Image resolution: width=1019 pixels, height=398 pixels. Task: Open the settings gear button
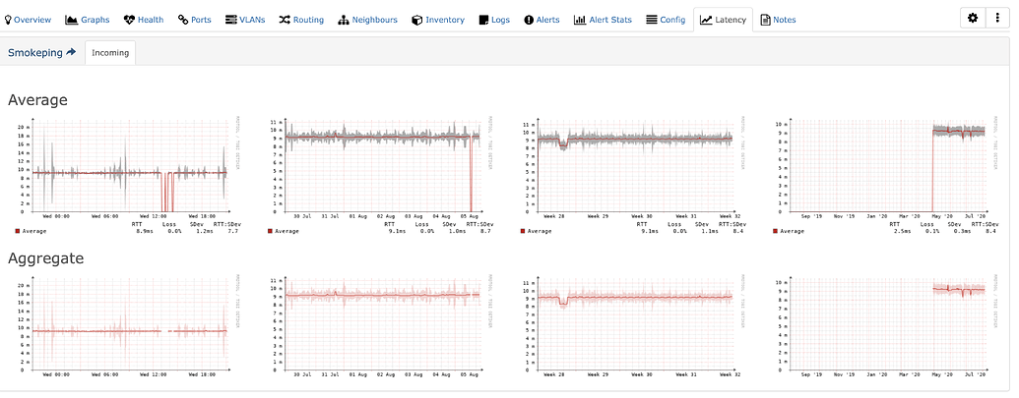pyautogui.click(x=972, y=19)
